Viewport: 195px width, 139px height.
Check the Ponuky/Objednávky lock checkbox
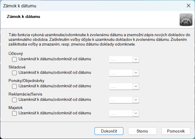pos(14,86)
